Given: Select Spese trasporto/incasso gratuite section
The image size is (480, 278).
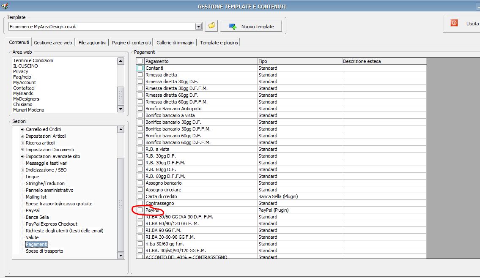Looking at the screenshot, I should [59, 204].
